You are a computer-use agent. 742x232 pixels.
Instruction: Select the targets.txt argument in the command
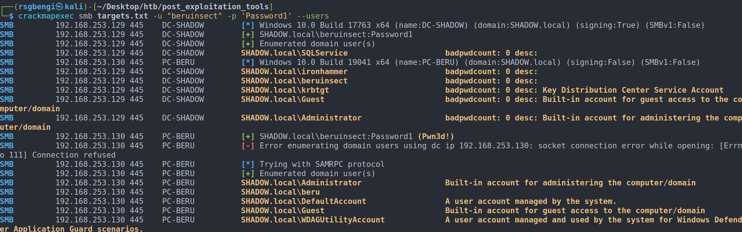122,16
